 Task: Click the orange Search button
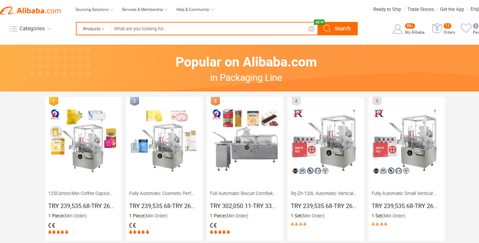click(x=338, y=29)
